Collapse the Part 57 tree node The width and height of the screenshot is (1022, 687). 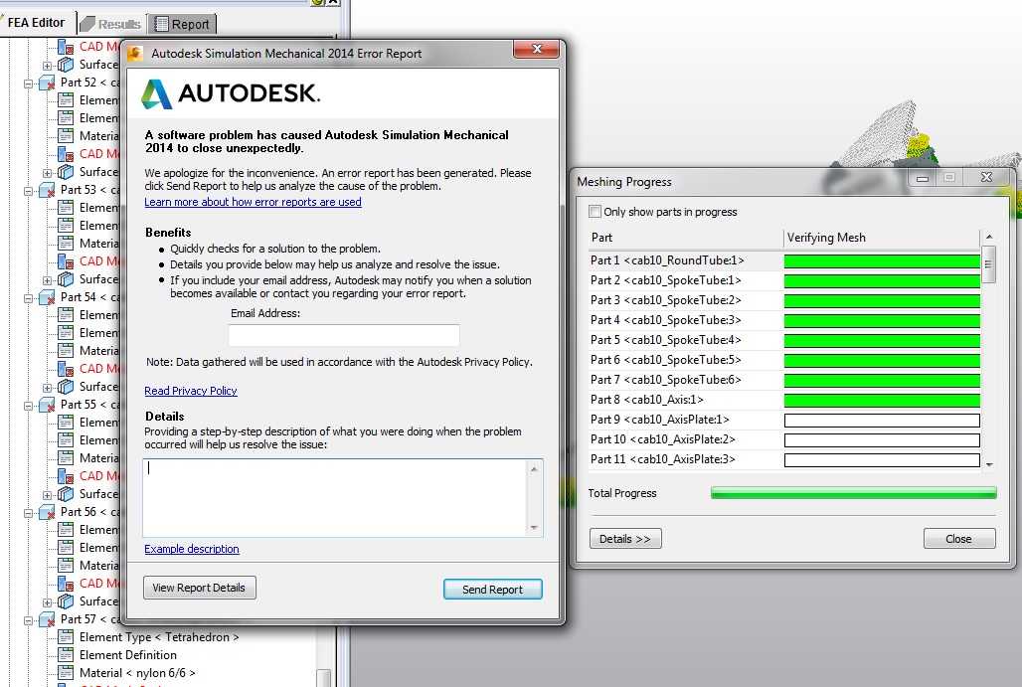28,619
